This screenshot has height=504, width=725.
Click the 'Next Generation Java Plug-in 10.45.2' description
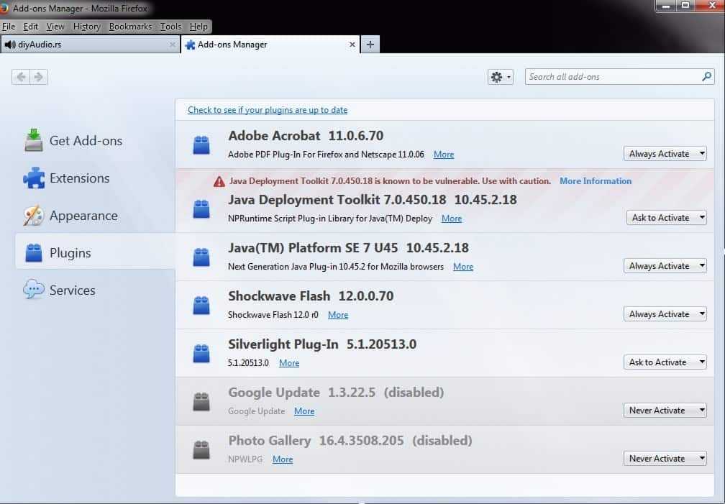pos(336,266)
